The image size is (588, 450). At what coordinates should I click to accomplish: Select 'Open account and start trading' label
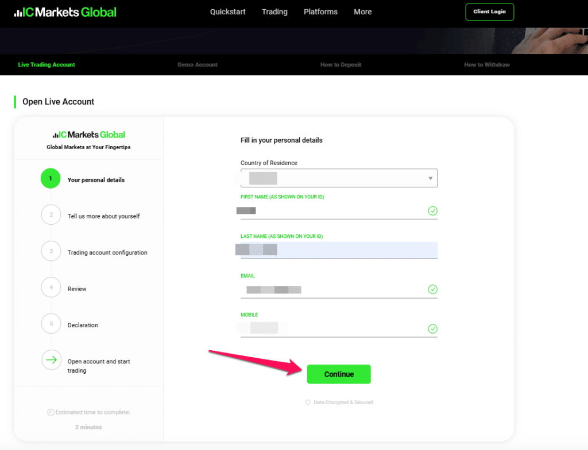[x=99, y=366]
